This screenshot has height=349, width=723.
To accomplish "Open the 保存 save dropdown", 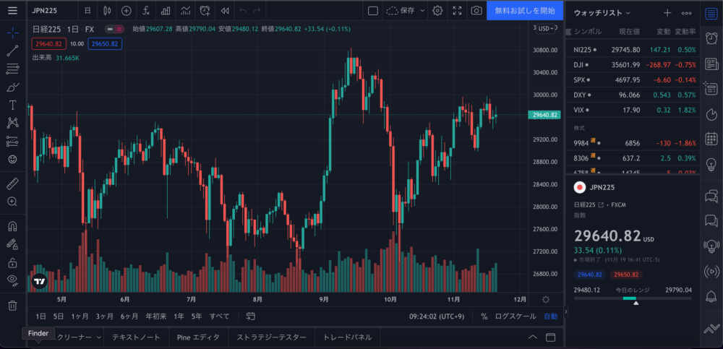I will point(406,10).
